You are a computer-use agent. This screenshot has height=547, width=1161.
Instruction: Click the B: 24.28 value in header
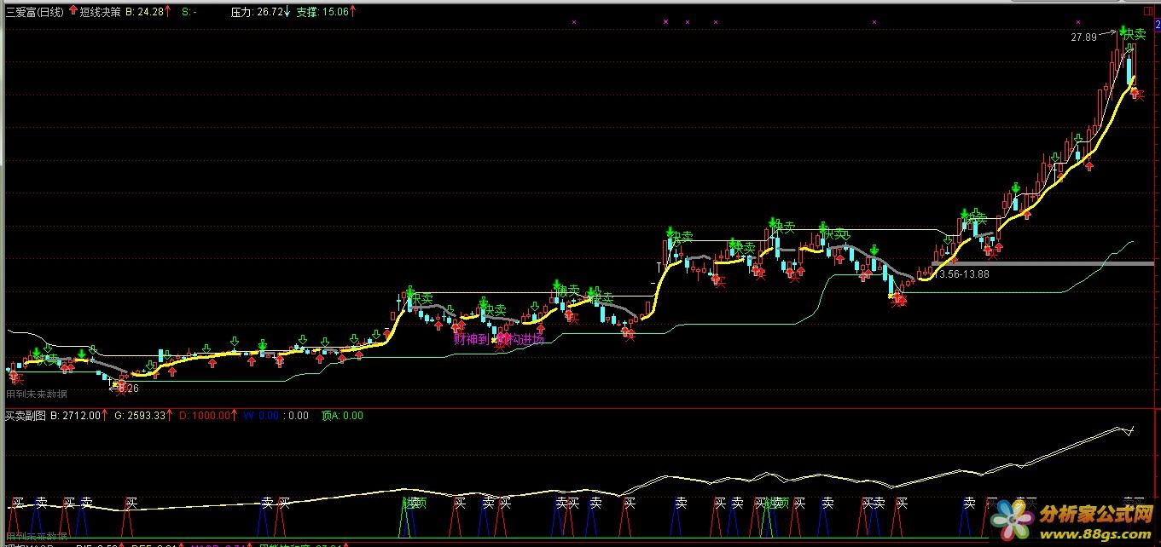click(143, 13)
